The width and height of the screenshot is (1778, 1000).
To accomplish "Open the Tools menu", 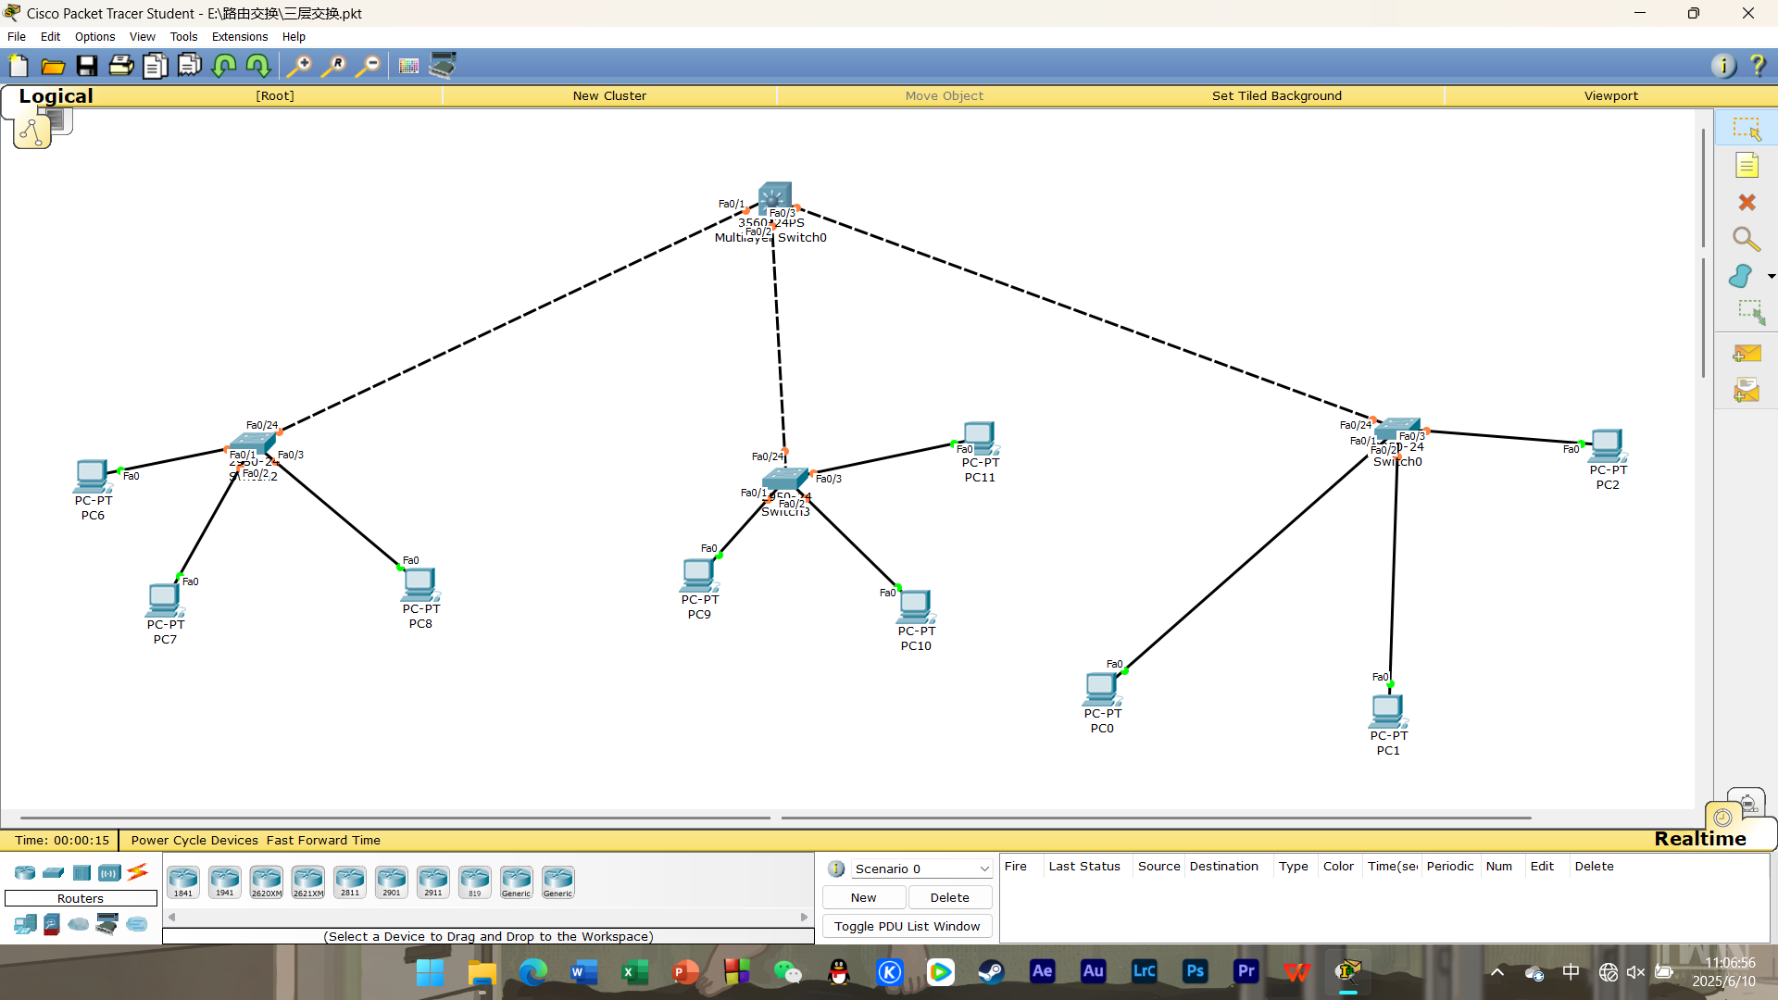I will point(183,37).
